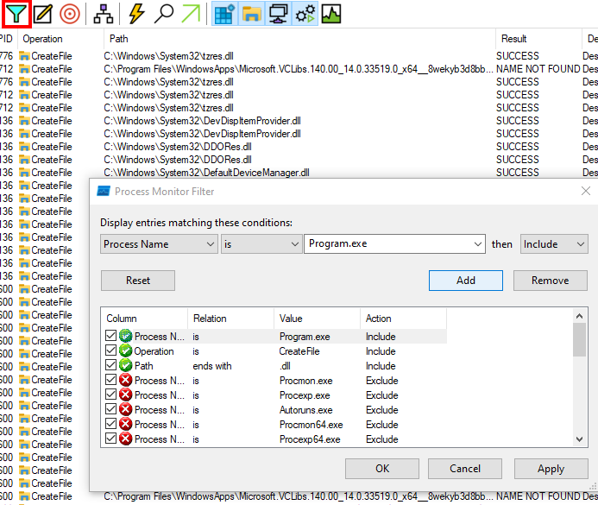Screen dimensions: 598x505
Task: Toggle Show Registry Activity icon
Action: pos(224,14)
